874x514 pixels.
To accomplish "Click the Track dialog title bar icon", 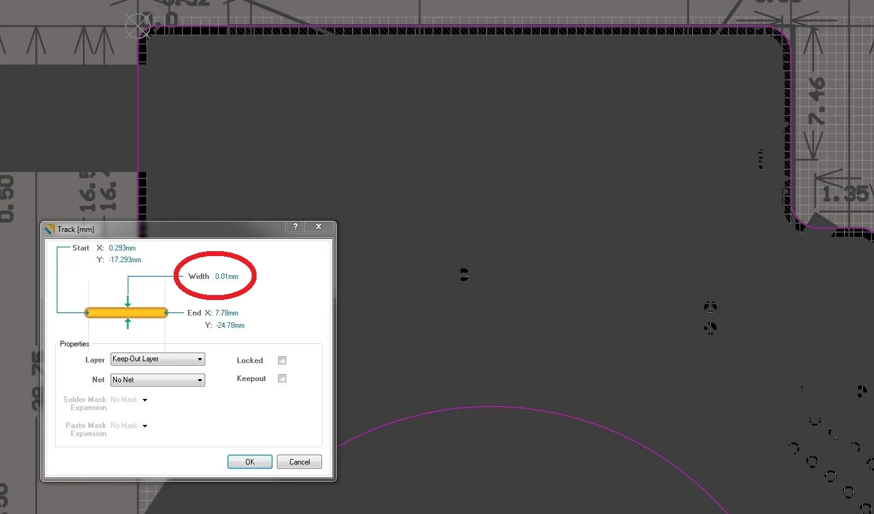I will pos(49,229).
